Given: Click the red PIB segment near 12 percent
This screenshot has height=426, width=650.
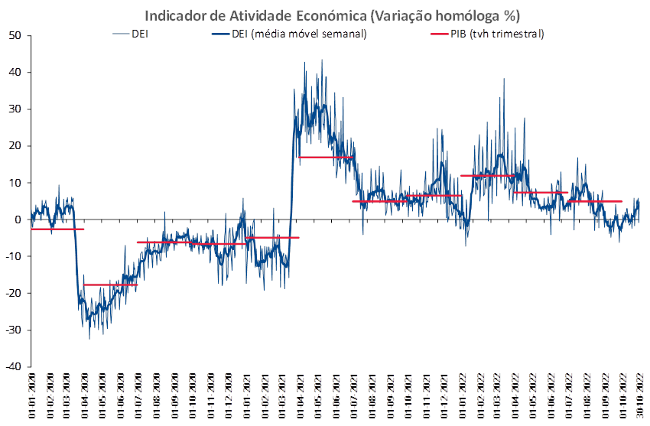Looking at the screenshot, I should coord(488,176).
